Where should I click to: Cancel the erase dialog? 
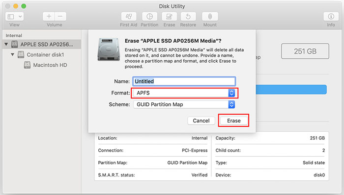(201, 121)
